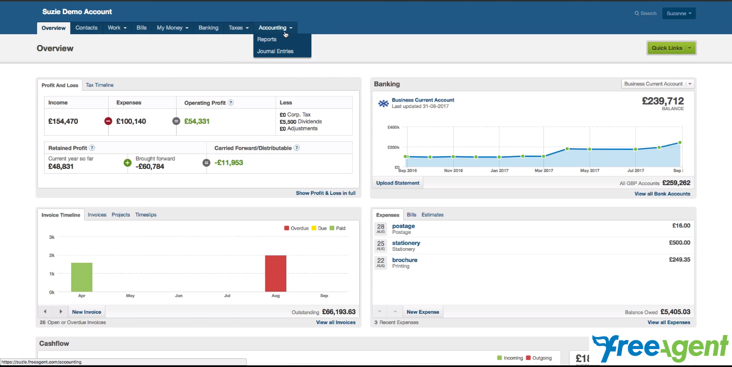Expand the Taxes menu
Screen dimensions: 732x367
(x=239, y=28)
